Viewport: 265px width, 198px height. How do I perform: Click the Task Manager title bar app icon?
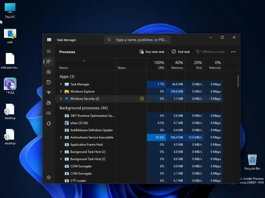[49, 40]
